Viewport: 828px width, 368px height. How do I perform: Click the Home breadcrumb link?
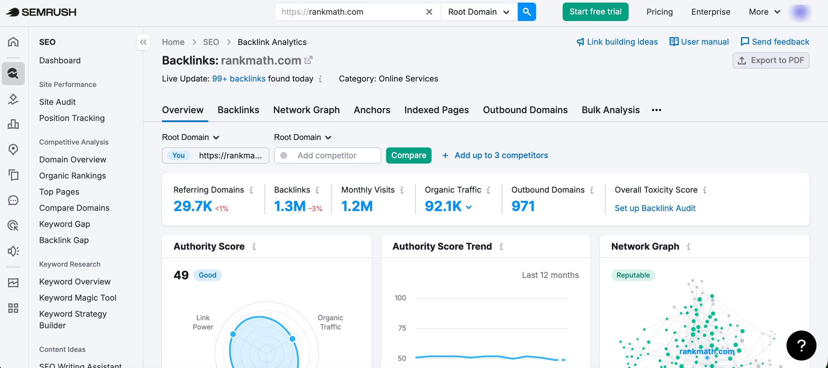173,42
